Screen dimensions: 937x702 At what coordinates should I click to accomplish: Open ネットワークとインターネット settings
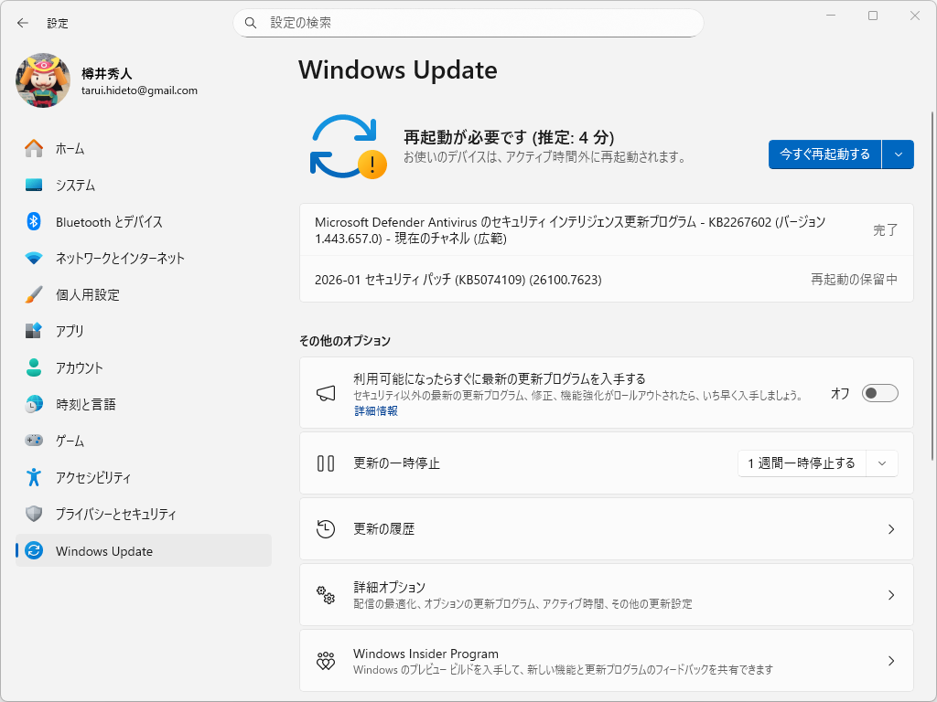click(x=32, y=258)
